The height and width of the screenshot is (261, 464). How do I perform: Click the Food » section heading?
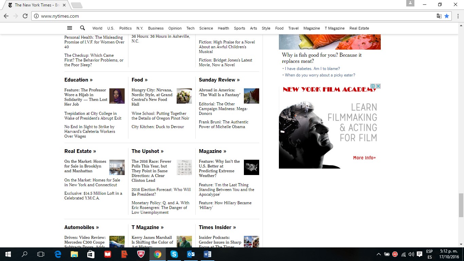click(x=140, y=80)
